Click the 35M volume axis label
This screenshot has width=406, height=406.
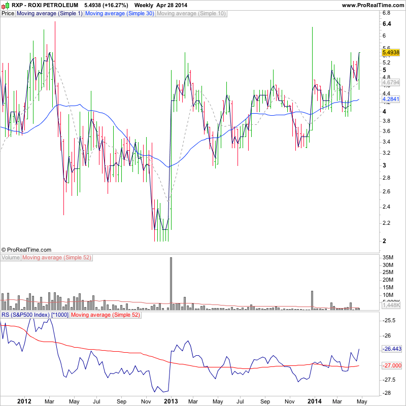click(388, 257)
